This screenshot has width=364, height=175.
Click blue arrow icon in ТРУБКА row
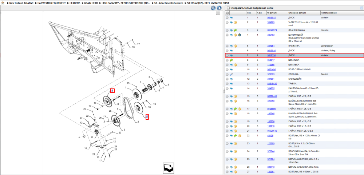[x=231, y=84]
